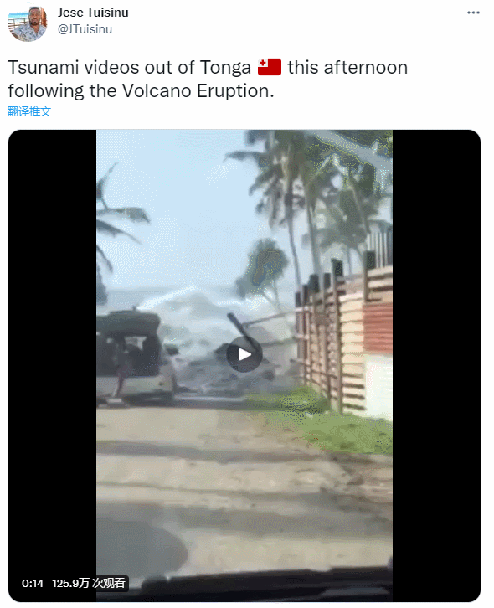Screen dimensions: 494x608
Task: Click the black bar left of the video
Action: click(53, 366)
